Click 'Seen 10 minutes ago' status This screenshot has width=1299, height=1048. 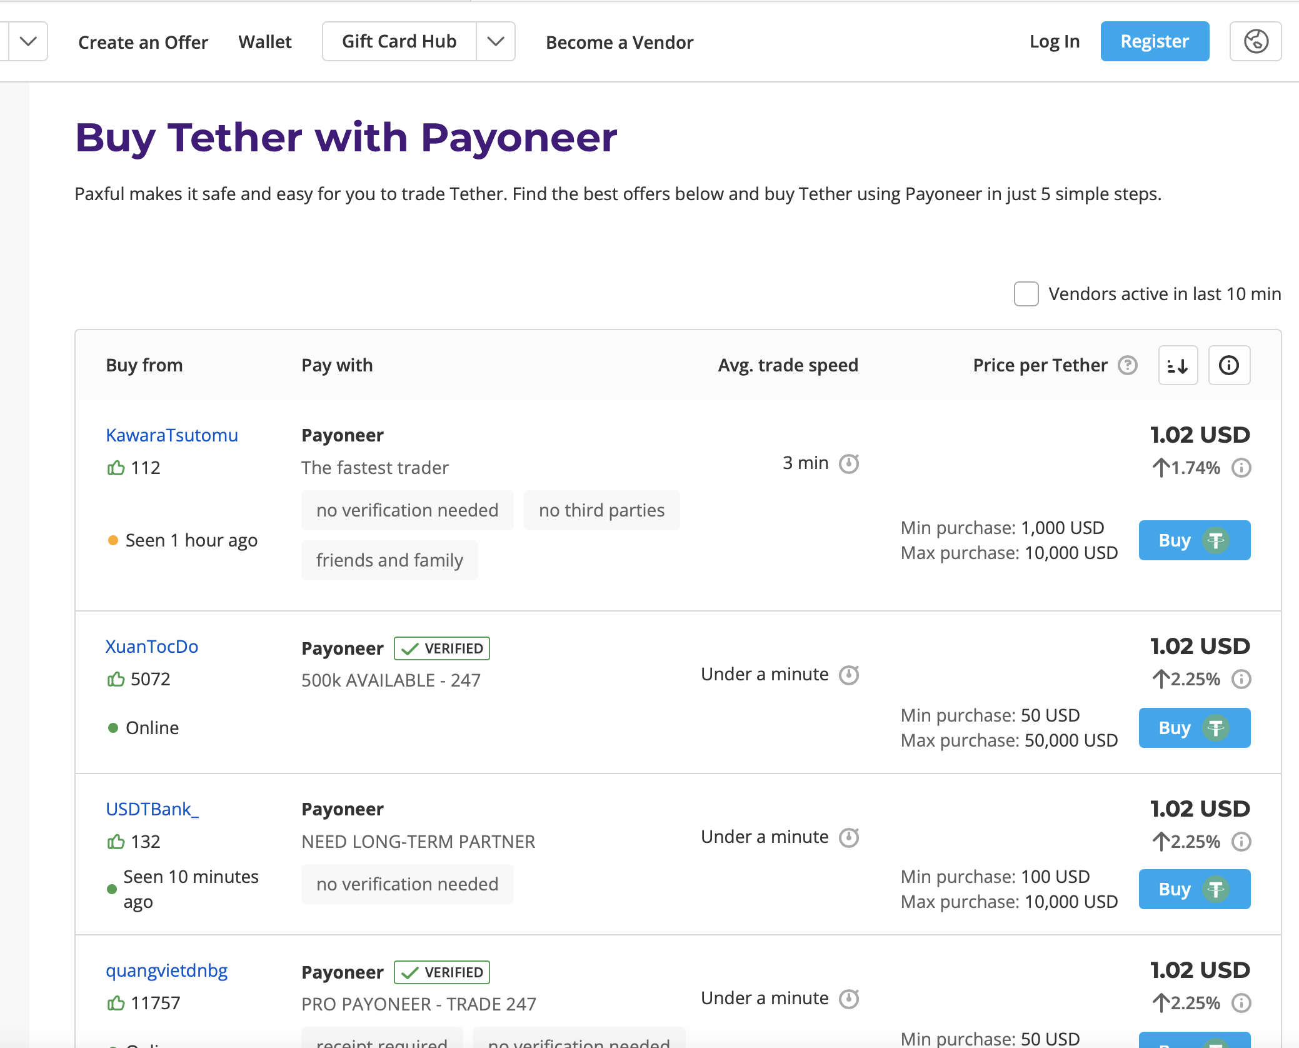(191, 889)
